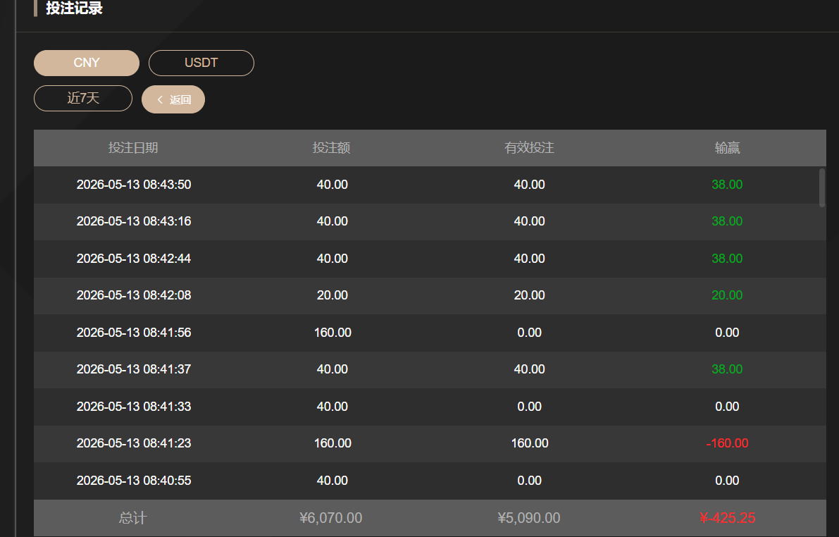Image resolution: width=839 pixels, height=537 pixels.
Task: Select the row dated 2026-05-13 08:42:08
Action: pyautogui.click(x=430, y=295)
